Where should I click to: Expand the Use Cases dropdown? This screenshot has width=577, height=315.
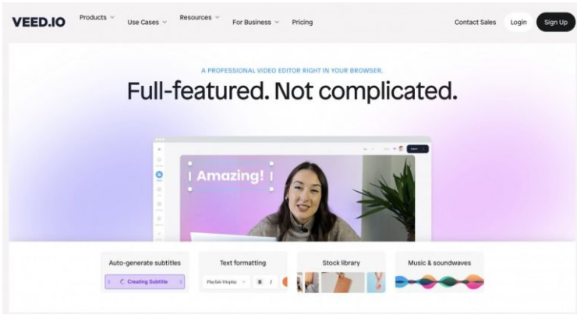[x=147, y=22]
